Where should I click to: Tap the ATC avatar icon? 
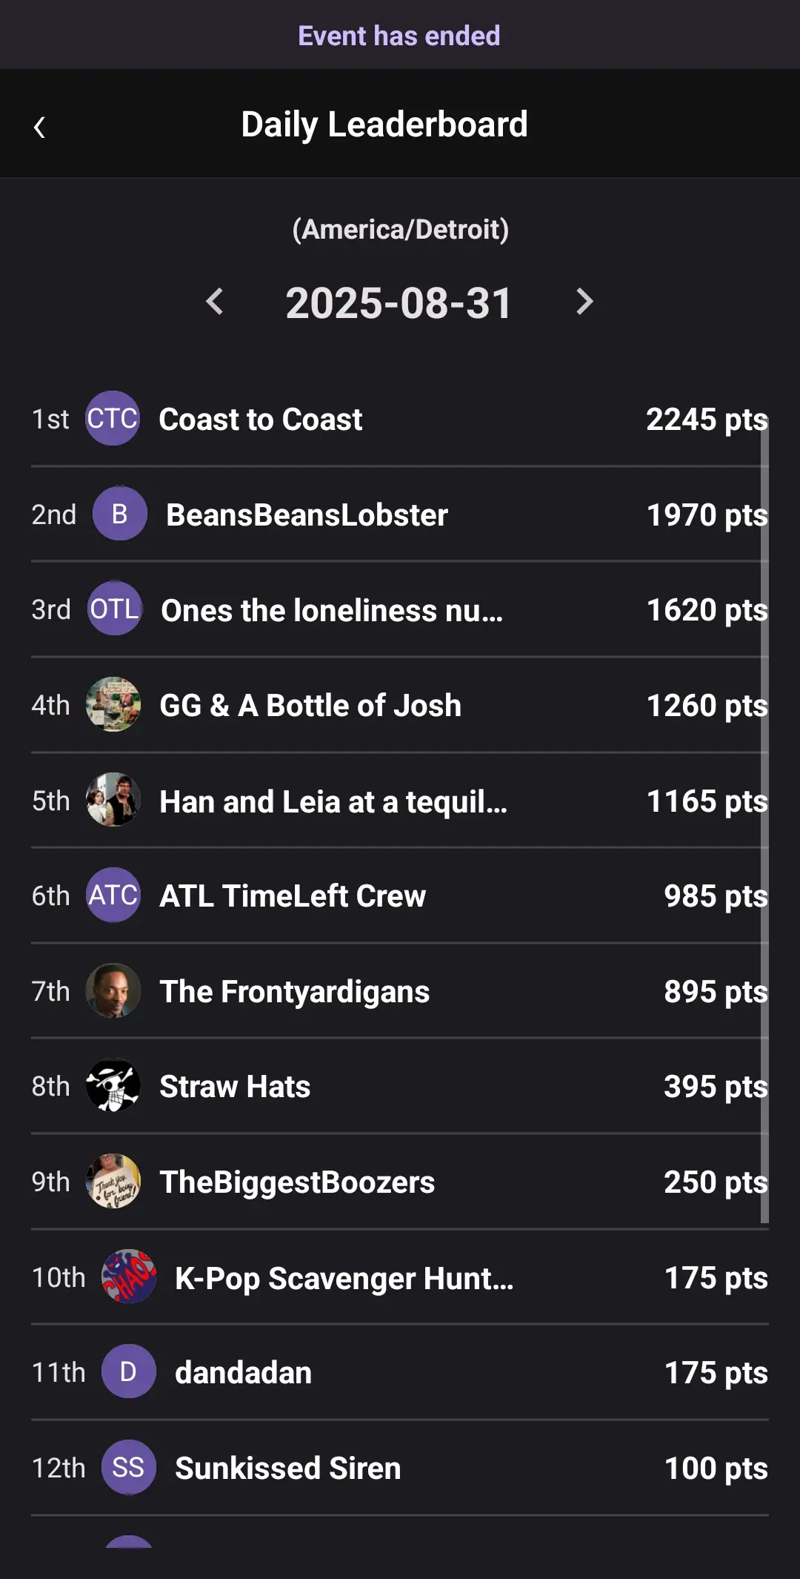[x=113, y=896]
